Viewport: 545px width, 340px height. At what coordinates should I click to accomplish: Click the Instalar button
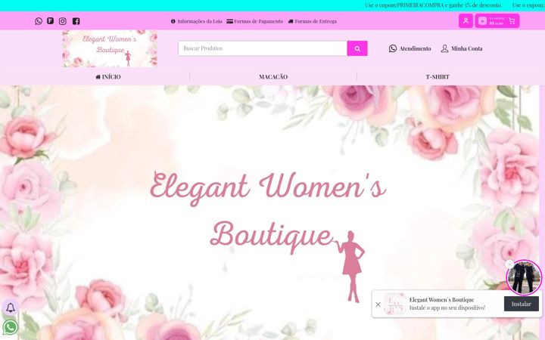[x=522, y=304]
